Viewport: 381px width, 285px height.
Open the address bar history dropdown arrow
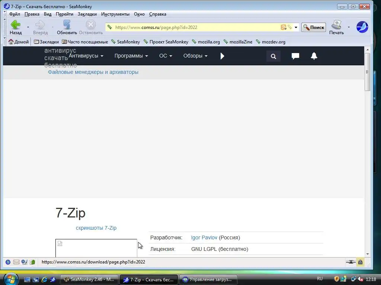coord(296,27)
